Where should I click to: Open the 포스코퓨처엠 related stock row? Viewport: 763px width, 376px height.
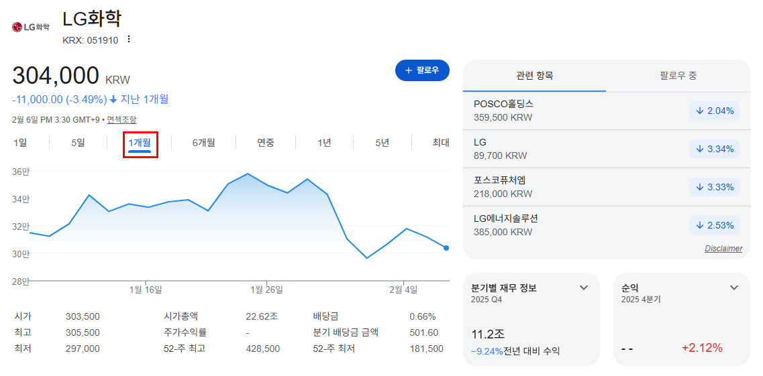click(607, 187)
